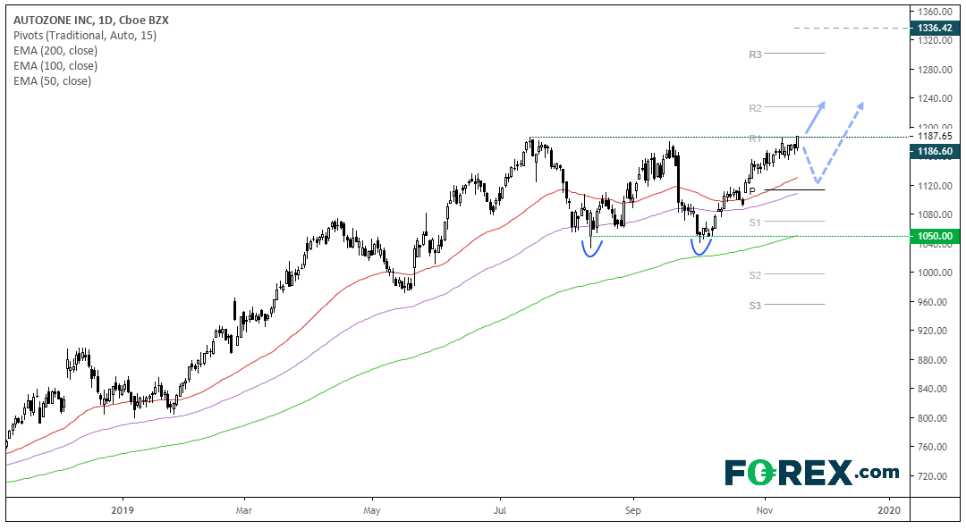Click the Sep date axis label
The height and width of the screenshot is (529, 966).
tap(632, 510)
